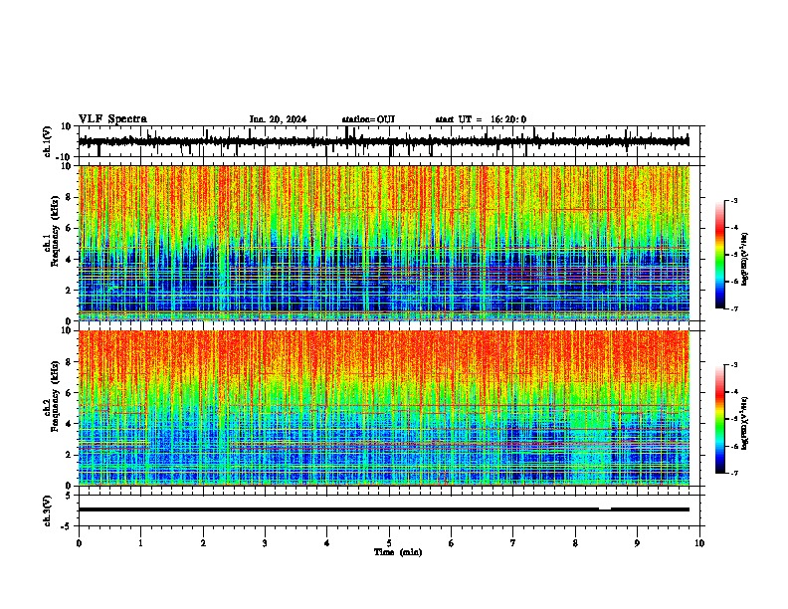The image size is (788, 609).
Task: Click the "5" minute tick label
Action: coord(389,543)
